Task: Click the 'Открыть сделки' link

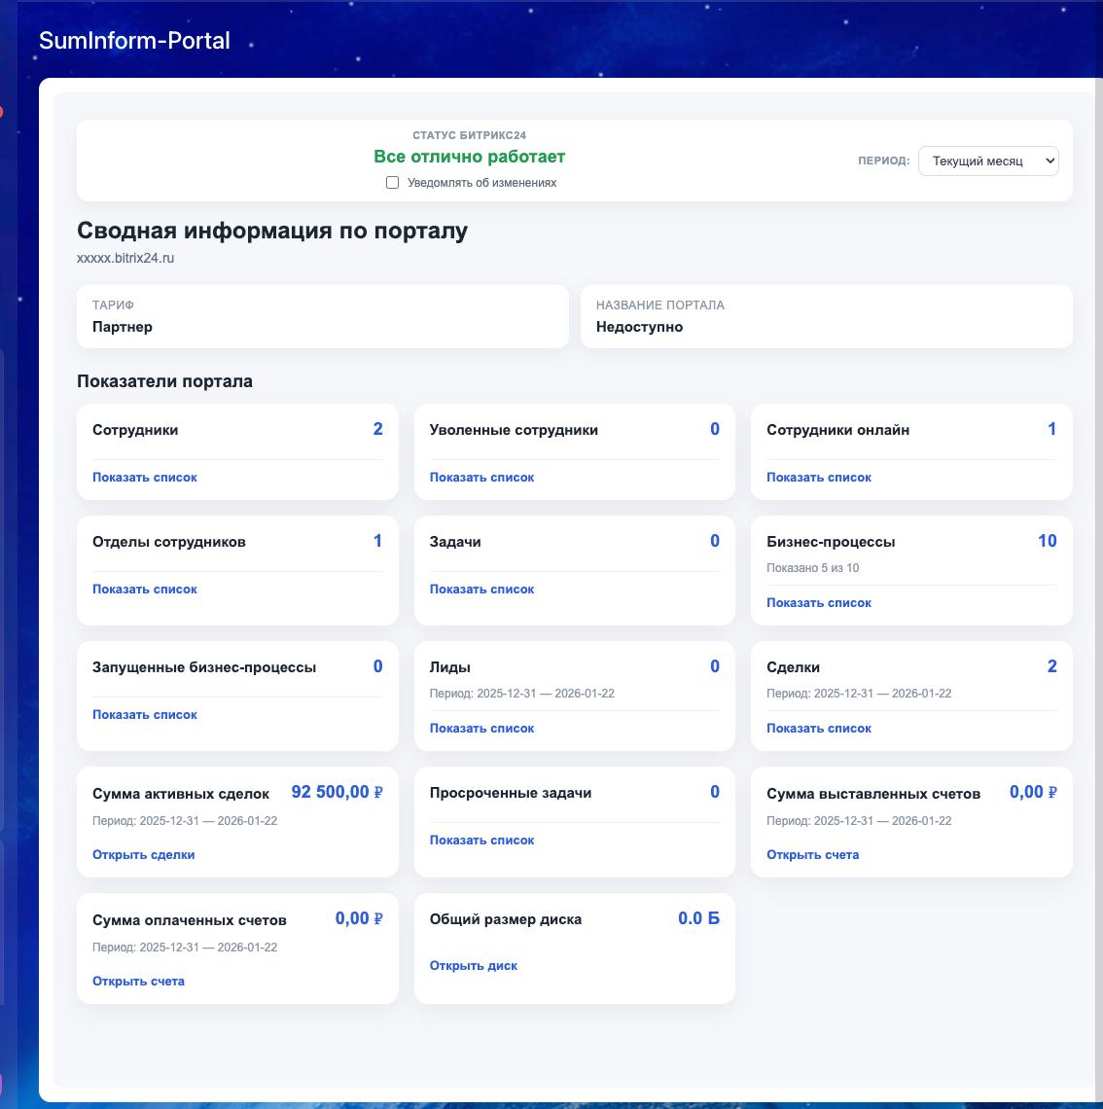Action: pos(144,854)
